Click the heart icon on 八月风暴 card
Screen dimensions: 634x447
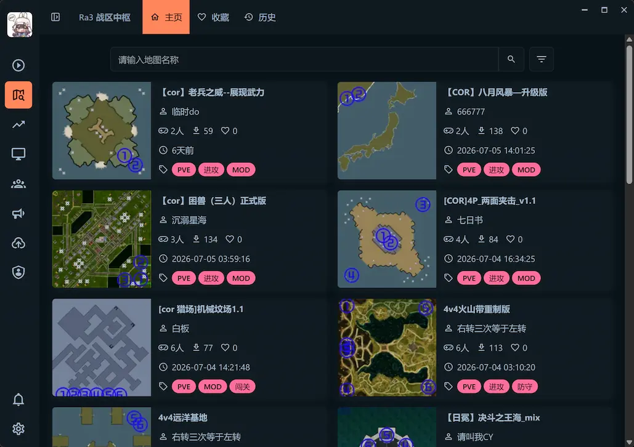coord(514,131)
